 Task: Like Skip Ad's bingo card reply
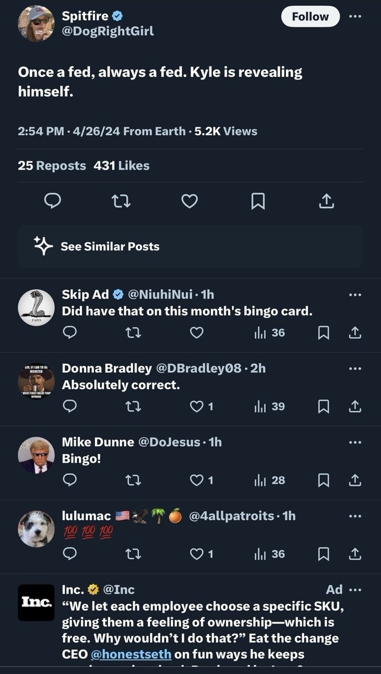tap(196, 333)
